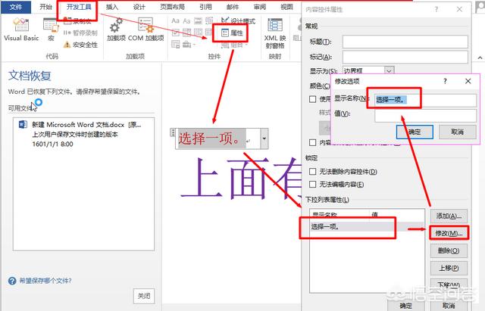Click the content control handle grip
Viewport: 485px width, 311px height.
point(173,133)
